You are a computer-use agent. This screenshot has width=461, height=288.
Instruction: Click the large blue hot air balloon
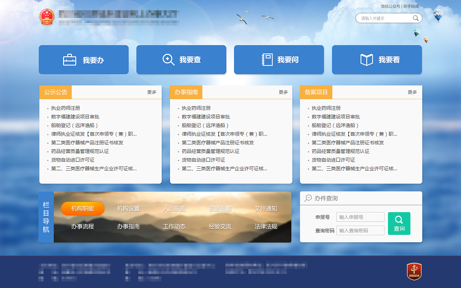pos(438,15)
